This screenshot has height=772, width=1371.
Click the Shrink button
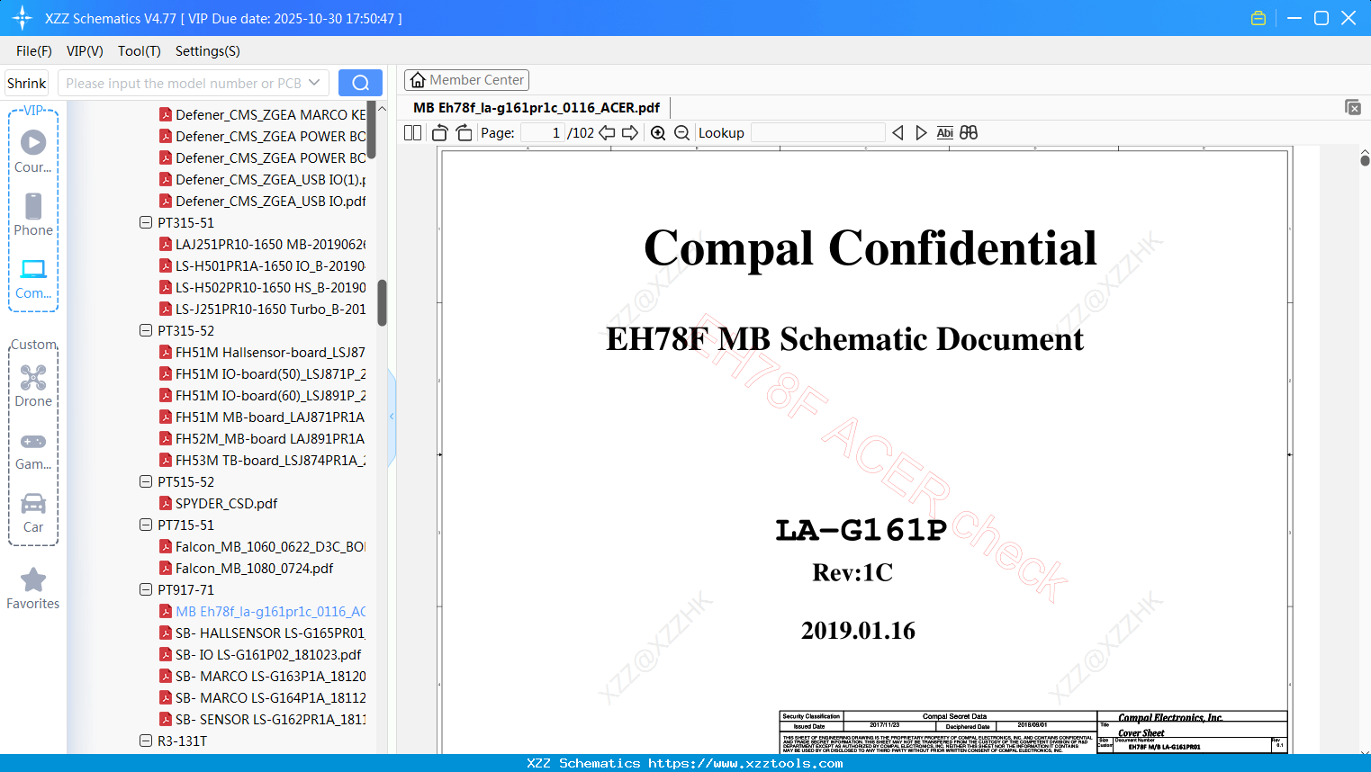[27, 83]
